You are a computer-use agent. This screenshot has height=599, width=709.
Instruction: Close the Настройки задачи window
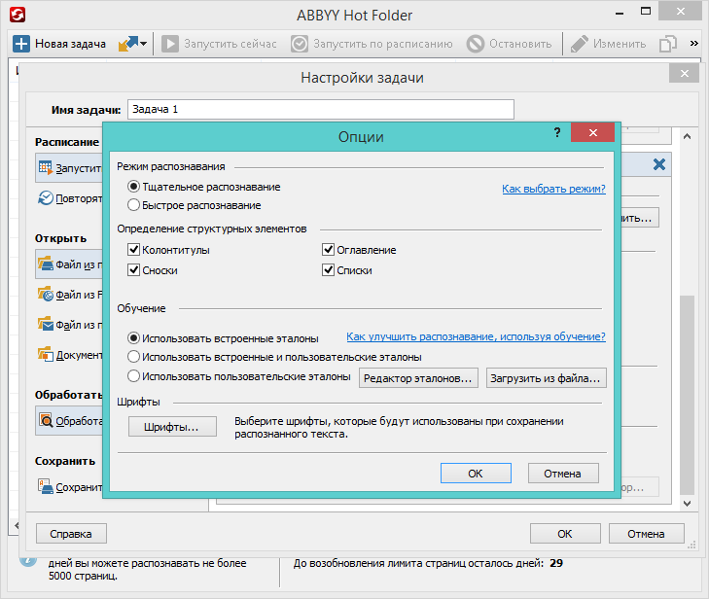(684, 73)
